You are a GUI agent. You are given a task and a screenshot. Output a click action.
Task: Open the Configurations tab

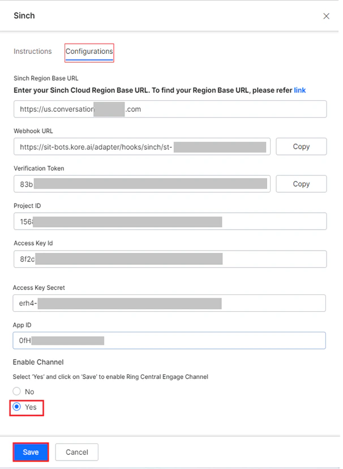(x=89, y=52)
